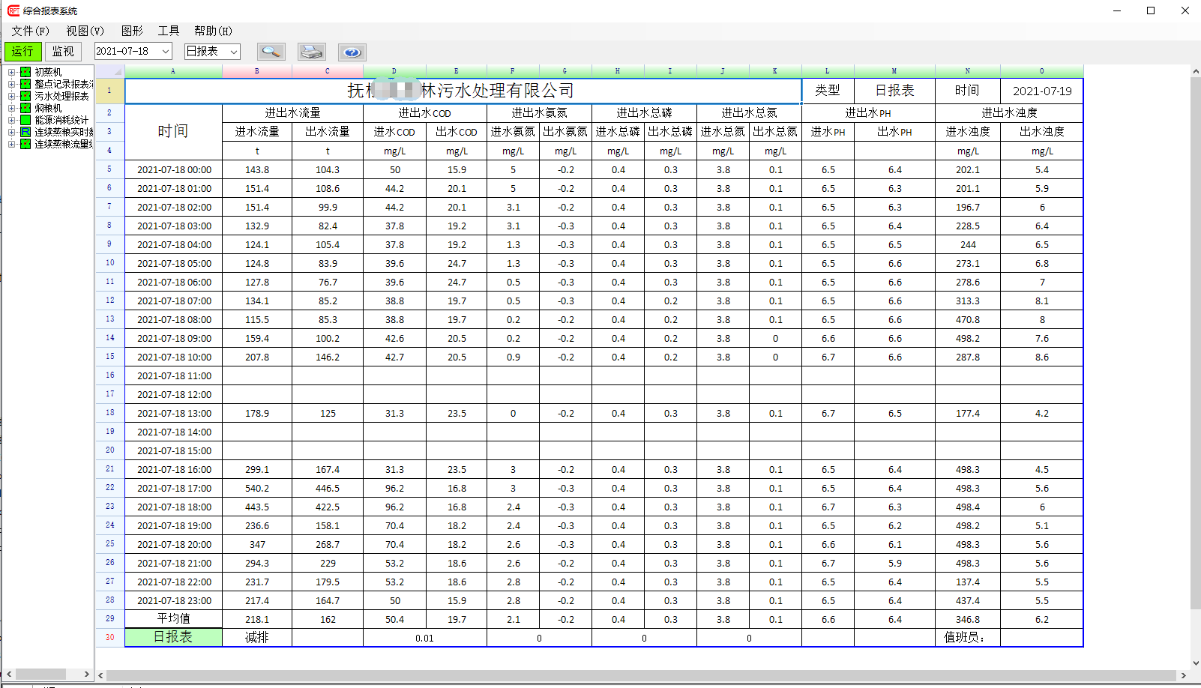Click the magnifier search icon in toolbar

[271, 52]
